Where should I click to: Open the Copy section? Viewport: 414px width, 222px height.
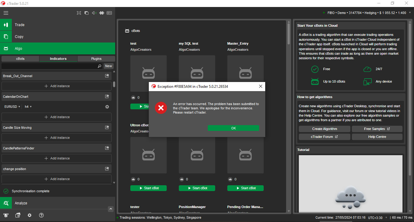pyautogui.click(x=58, y=36)
